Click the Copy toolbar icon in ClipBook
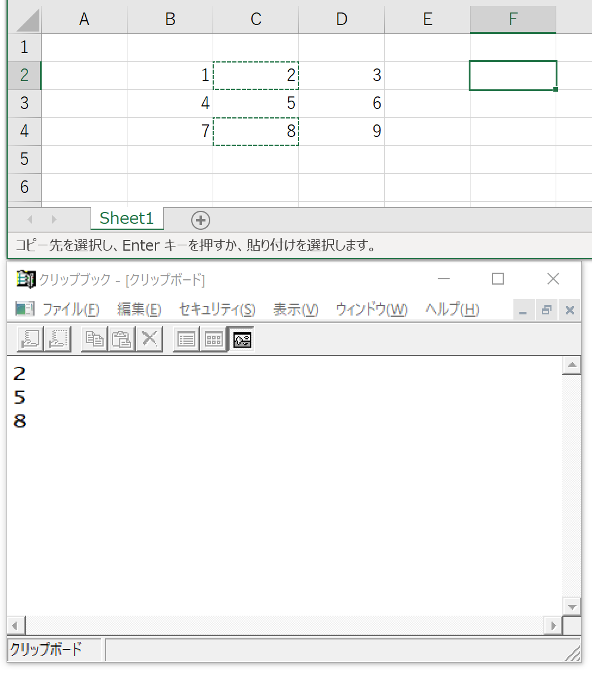Image resolution: width=592 pixels, height=674 pixels. (x=94, y=339)
